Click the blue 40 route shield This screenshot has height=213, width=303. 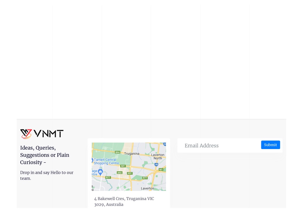coord(156,164)
